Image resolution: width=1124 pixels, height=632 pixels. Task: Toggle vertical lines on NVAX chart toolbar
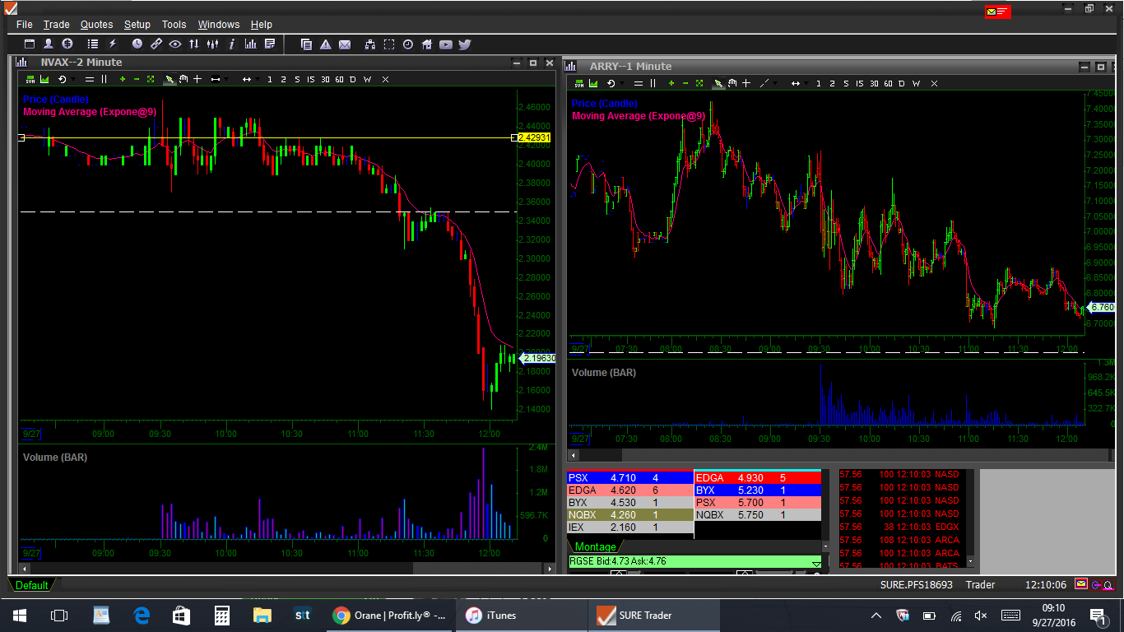pyautogui.click(x=104, y=80)
